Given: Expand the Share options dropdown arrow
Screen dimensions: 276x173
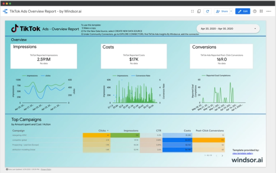Looking at the screenshot, I should [x=231, y=11].
